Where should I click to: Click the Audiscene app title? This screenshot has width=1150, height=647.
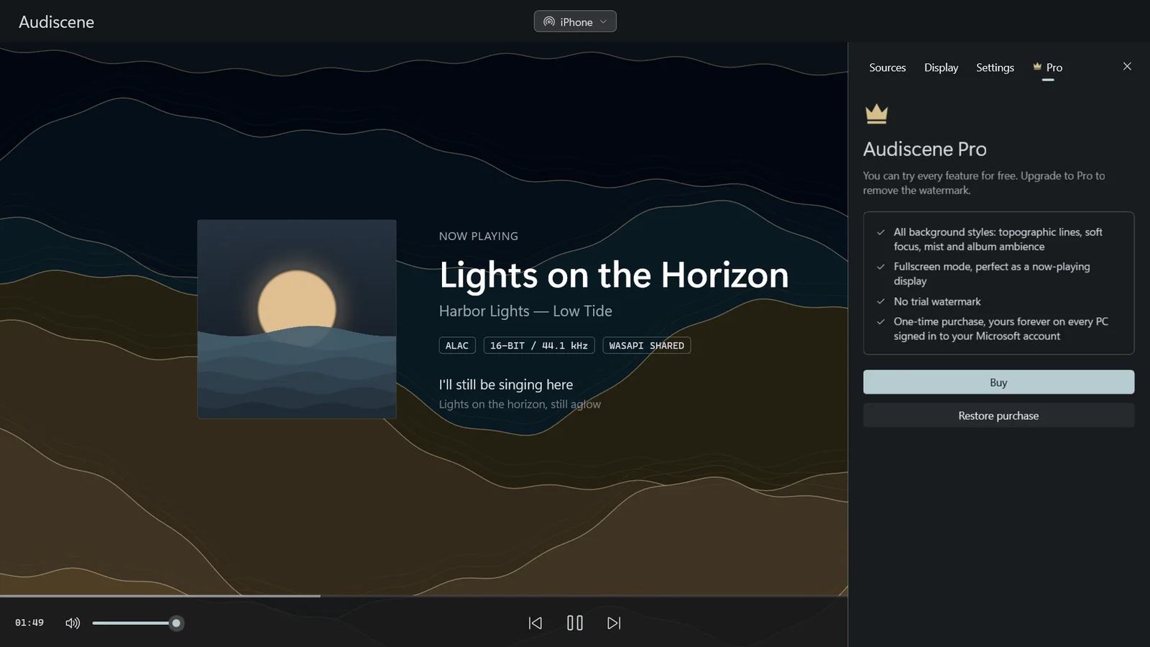56,22
